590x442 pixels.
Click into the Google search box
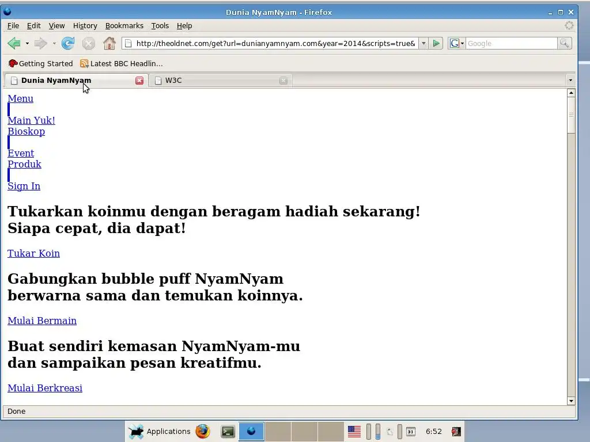(512, 44)
